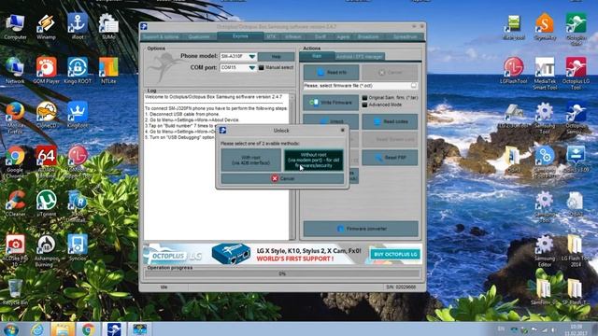The image size is (598, 336).
Task: Open the LGFlashTool desktop icon
Action: tap(513, 71)
